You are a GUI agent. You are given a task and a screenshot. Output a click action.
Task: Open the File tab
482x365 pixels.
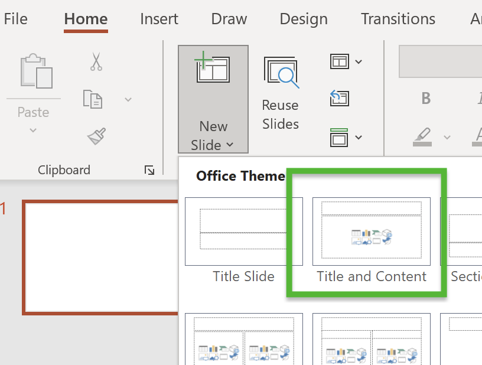(x=16, y=19)
